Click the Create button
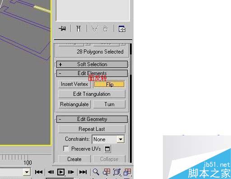 click(x=74, y=159)
